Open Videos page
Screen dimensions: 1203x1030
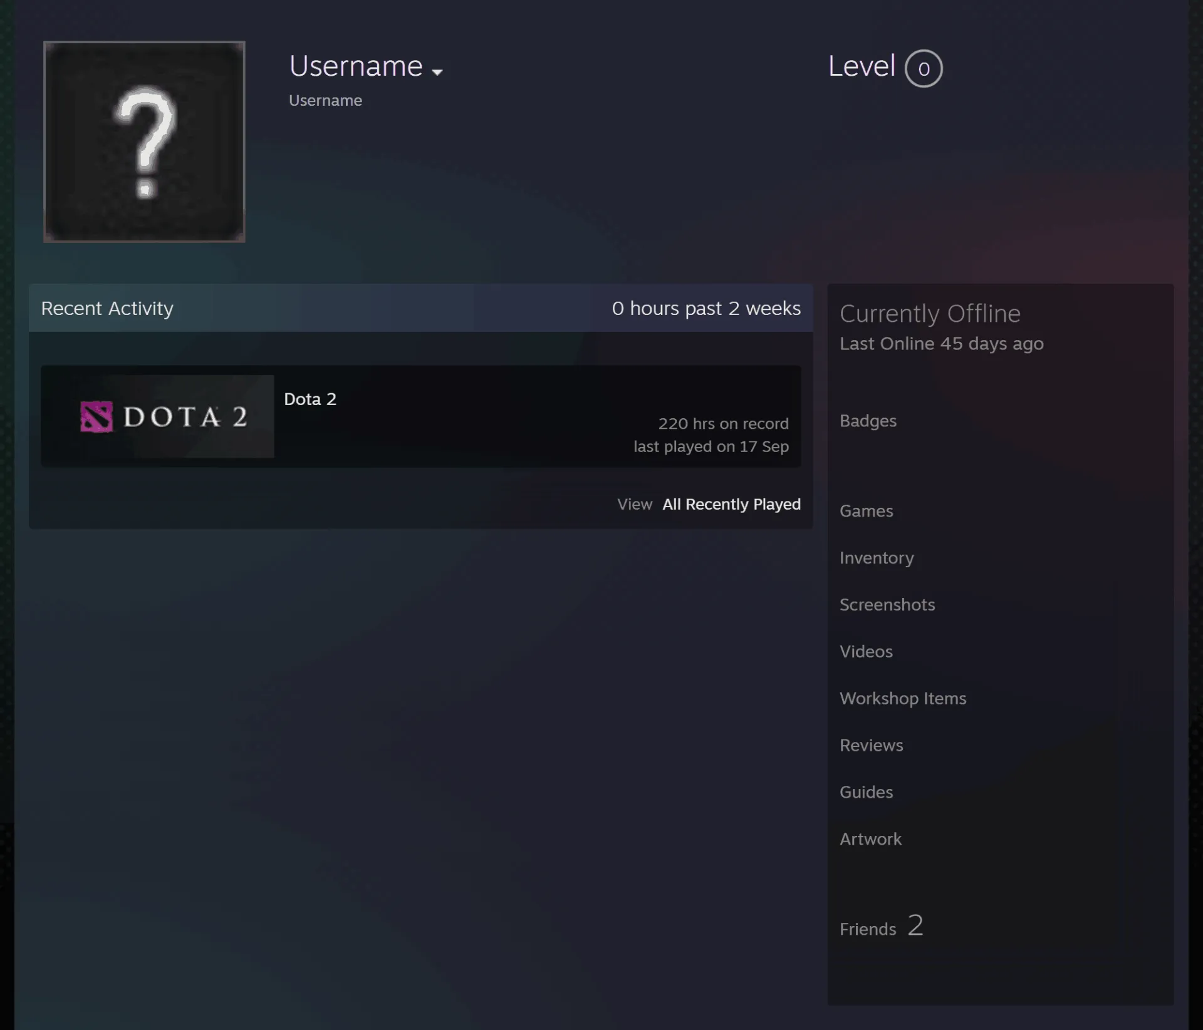866,652
